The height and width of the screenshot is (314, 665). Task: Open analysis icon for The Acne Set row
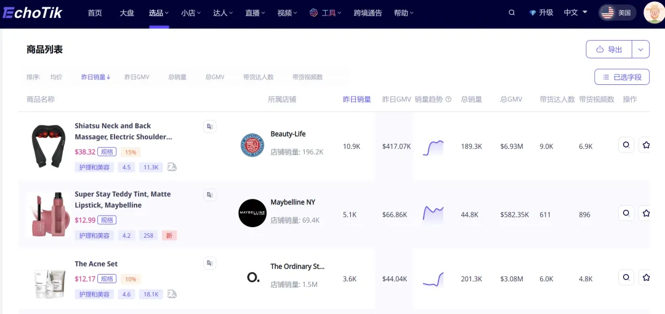tap(626, 277)
